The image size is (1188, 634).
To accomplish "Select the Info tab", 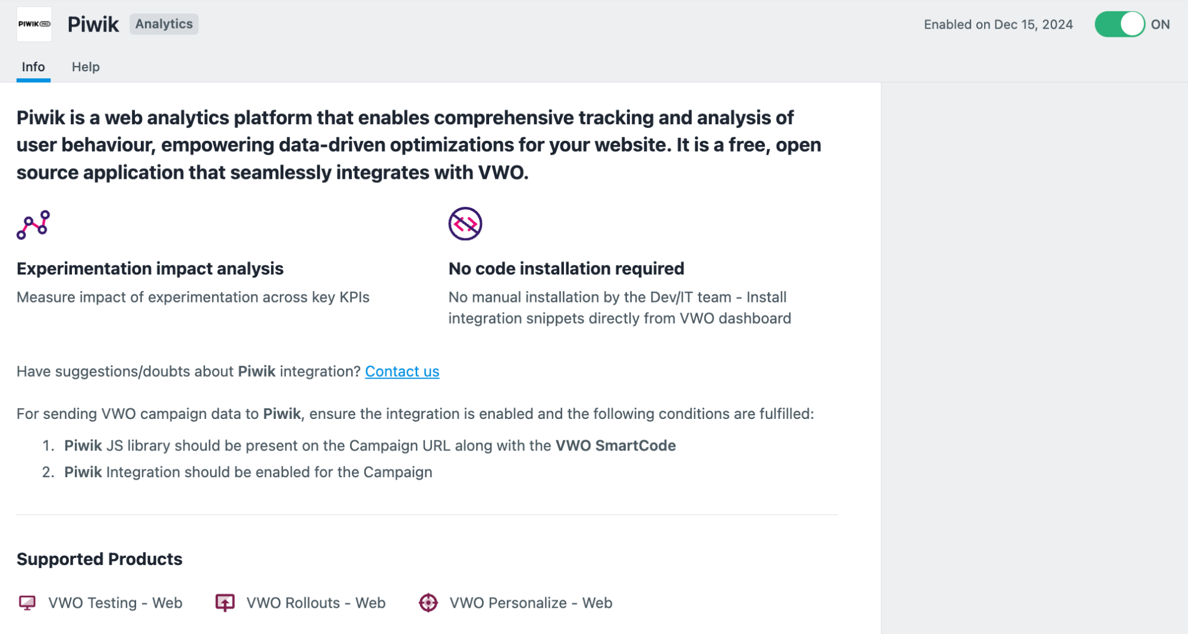I will 33,67.
